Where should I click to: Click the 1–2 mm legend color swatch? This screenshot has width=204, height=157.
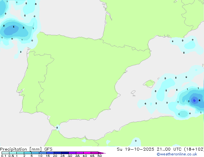20,153
